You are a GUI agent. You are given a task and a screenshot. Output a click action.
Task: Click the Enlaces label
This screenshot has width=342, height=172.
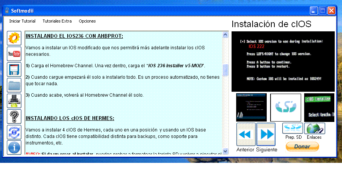pos(314,137)
